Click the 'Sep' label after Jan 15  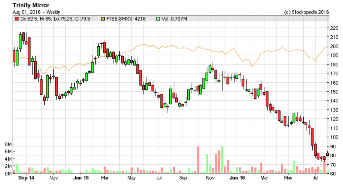click(x=183, y=178)
